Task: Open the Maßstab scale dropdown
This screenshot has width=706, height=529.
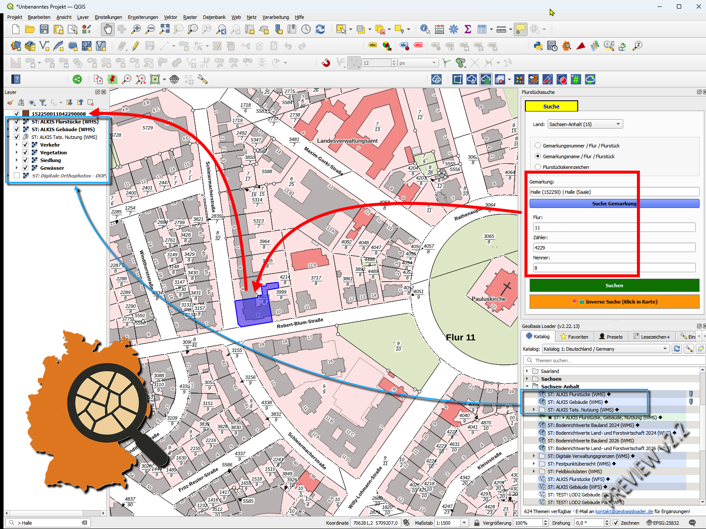Action: click(x=464, y=523)
